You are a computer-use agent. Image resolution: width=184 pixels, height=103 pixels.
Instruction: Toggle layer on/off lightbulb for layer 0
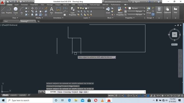pyautogui.click(x=78, y=8)
